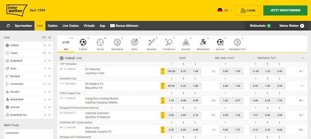Click the Bonus-Aktionen ticket icon
Viewport: 311px width, 139px height.
112,26
